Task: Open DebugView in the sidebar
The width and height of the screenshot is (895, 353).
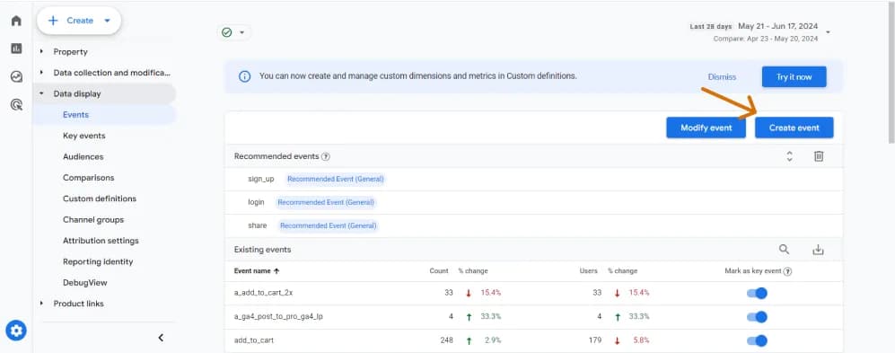Action: [85, 283]
